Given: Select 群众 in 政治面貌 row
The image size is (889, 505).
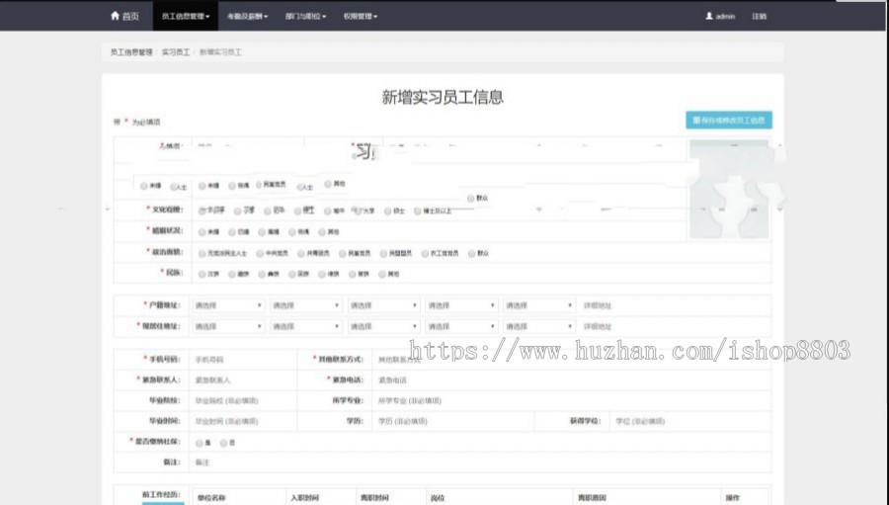Looking at the screenshot, I should [x=472, y=254].
